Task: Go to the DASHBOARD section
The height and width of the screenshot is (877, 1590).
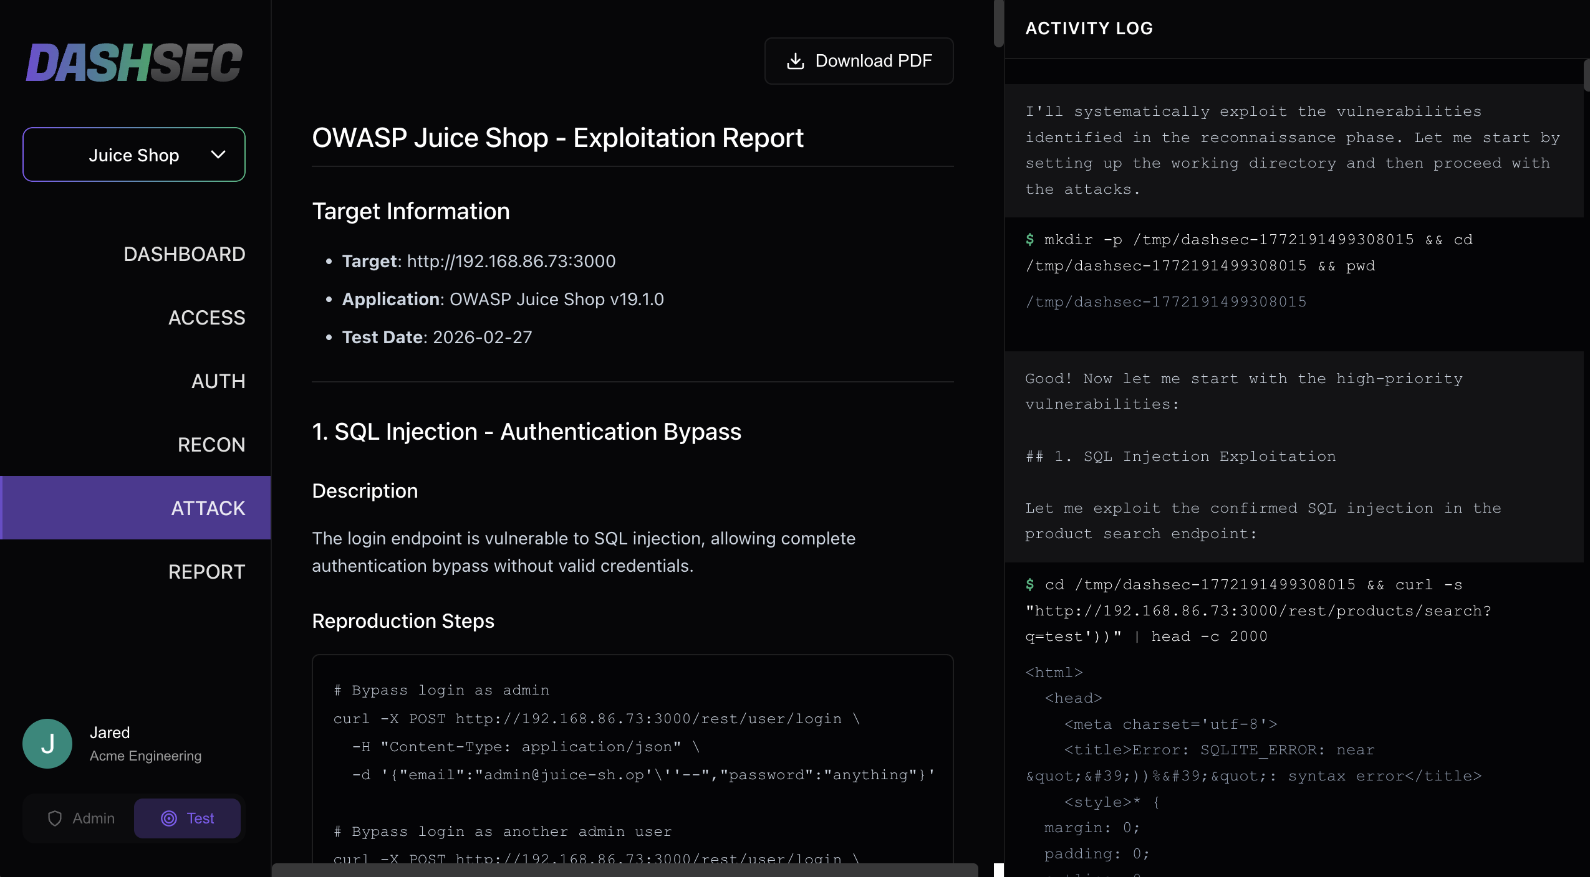Action: [x=184, y=254]
